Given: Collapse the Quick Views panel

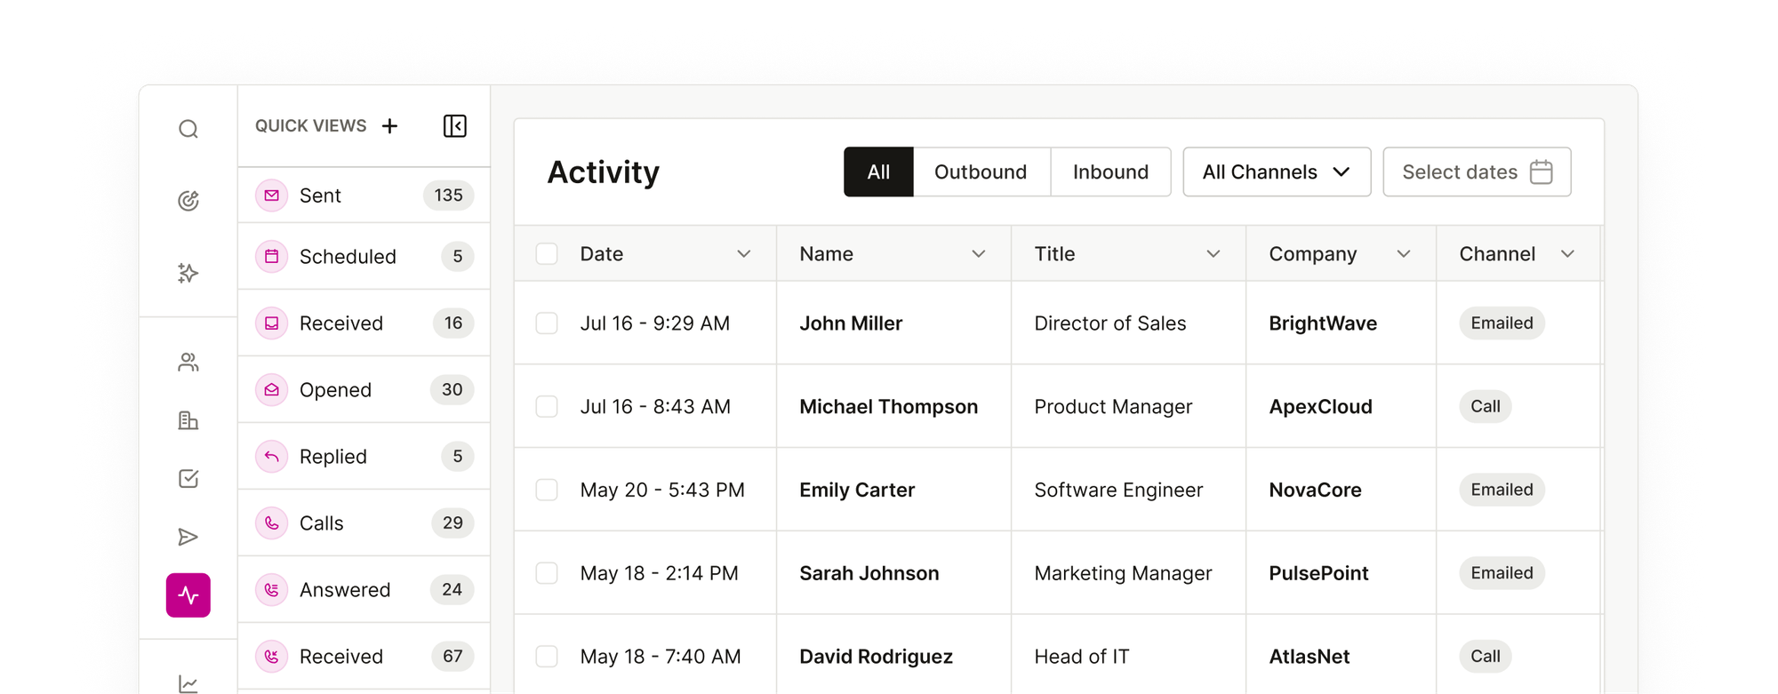Looking at the screenshot, I should [x=454, y=126].
